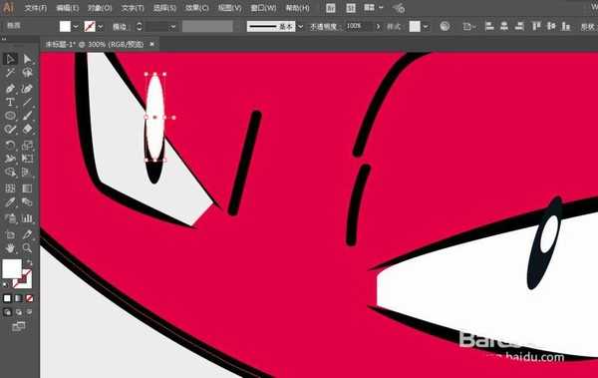Select the Rotate tool
Screen dimensions: 598x378
tap(10, 145)
